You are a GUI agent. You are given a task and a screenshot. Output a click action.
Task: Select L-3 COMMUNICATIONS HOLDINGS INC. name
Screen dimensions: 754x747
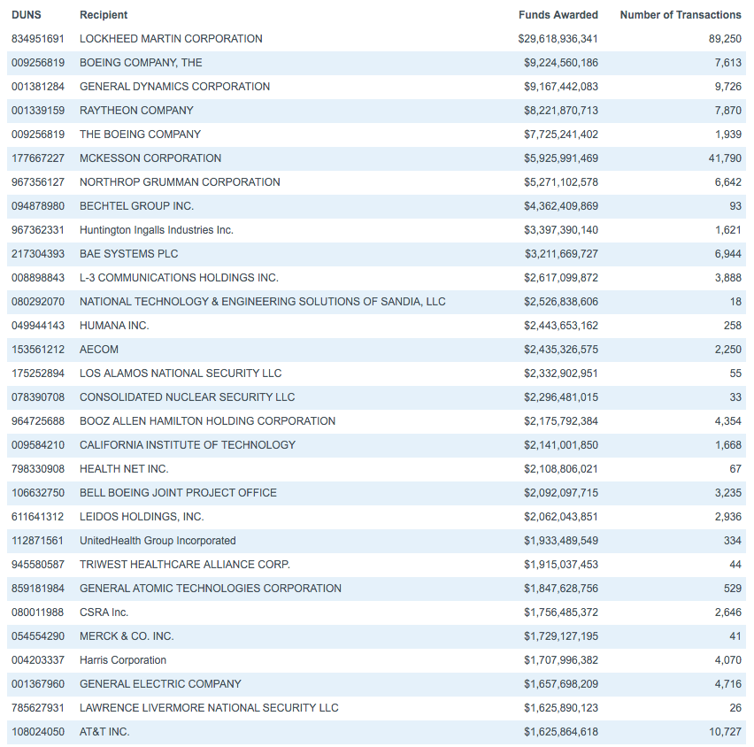coord(179,278)
